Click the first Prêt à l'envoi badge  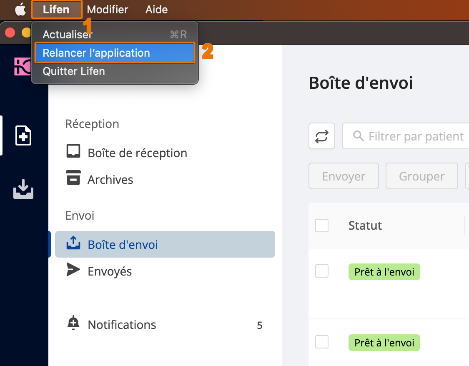[x=384, y=272]
